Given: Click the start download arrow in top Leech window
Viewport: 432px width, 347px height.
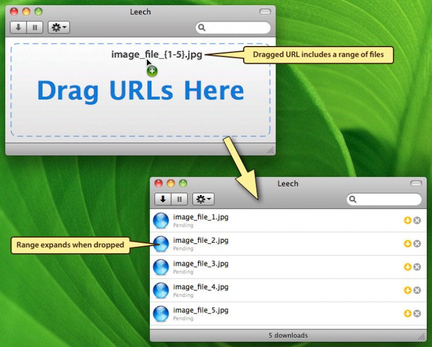Looking at the screenshot, I should pyautogui.click(x=18, y=28).
